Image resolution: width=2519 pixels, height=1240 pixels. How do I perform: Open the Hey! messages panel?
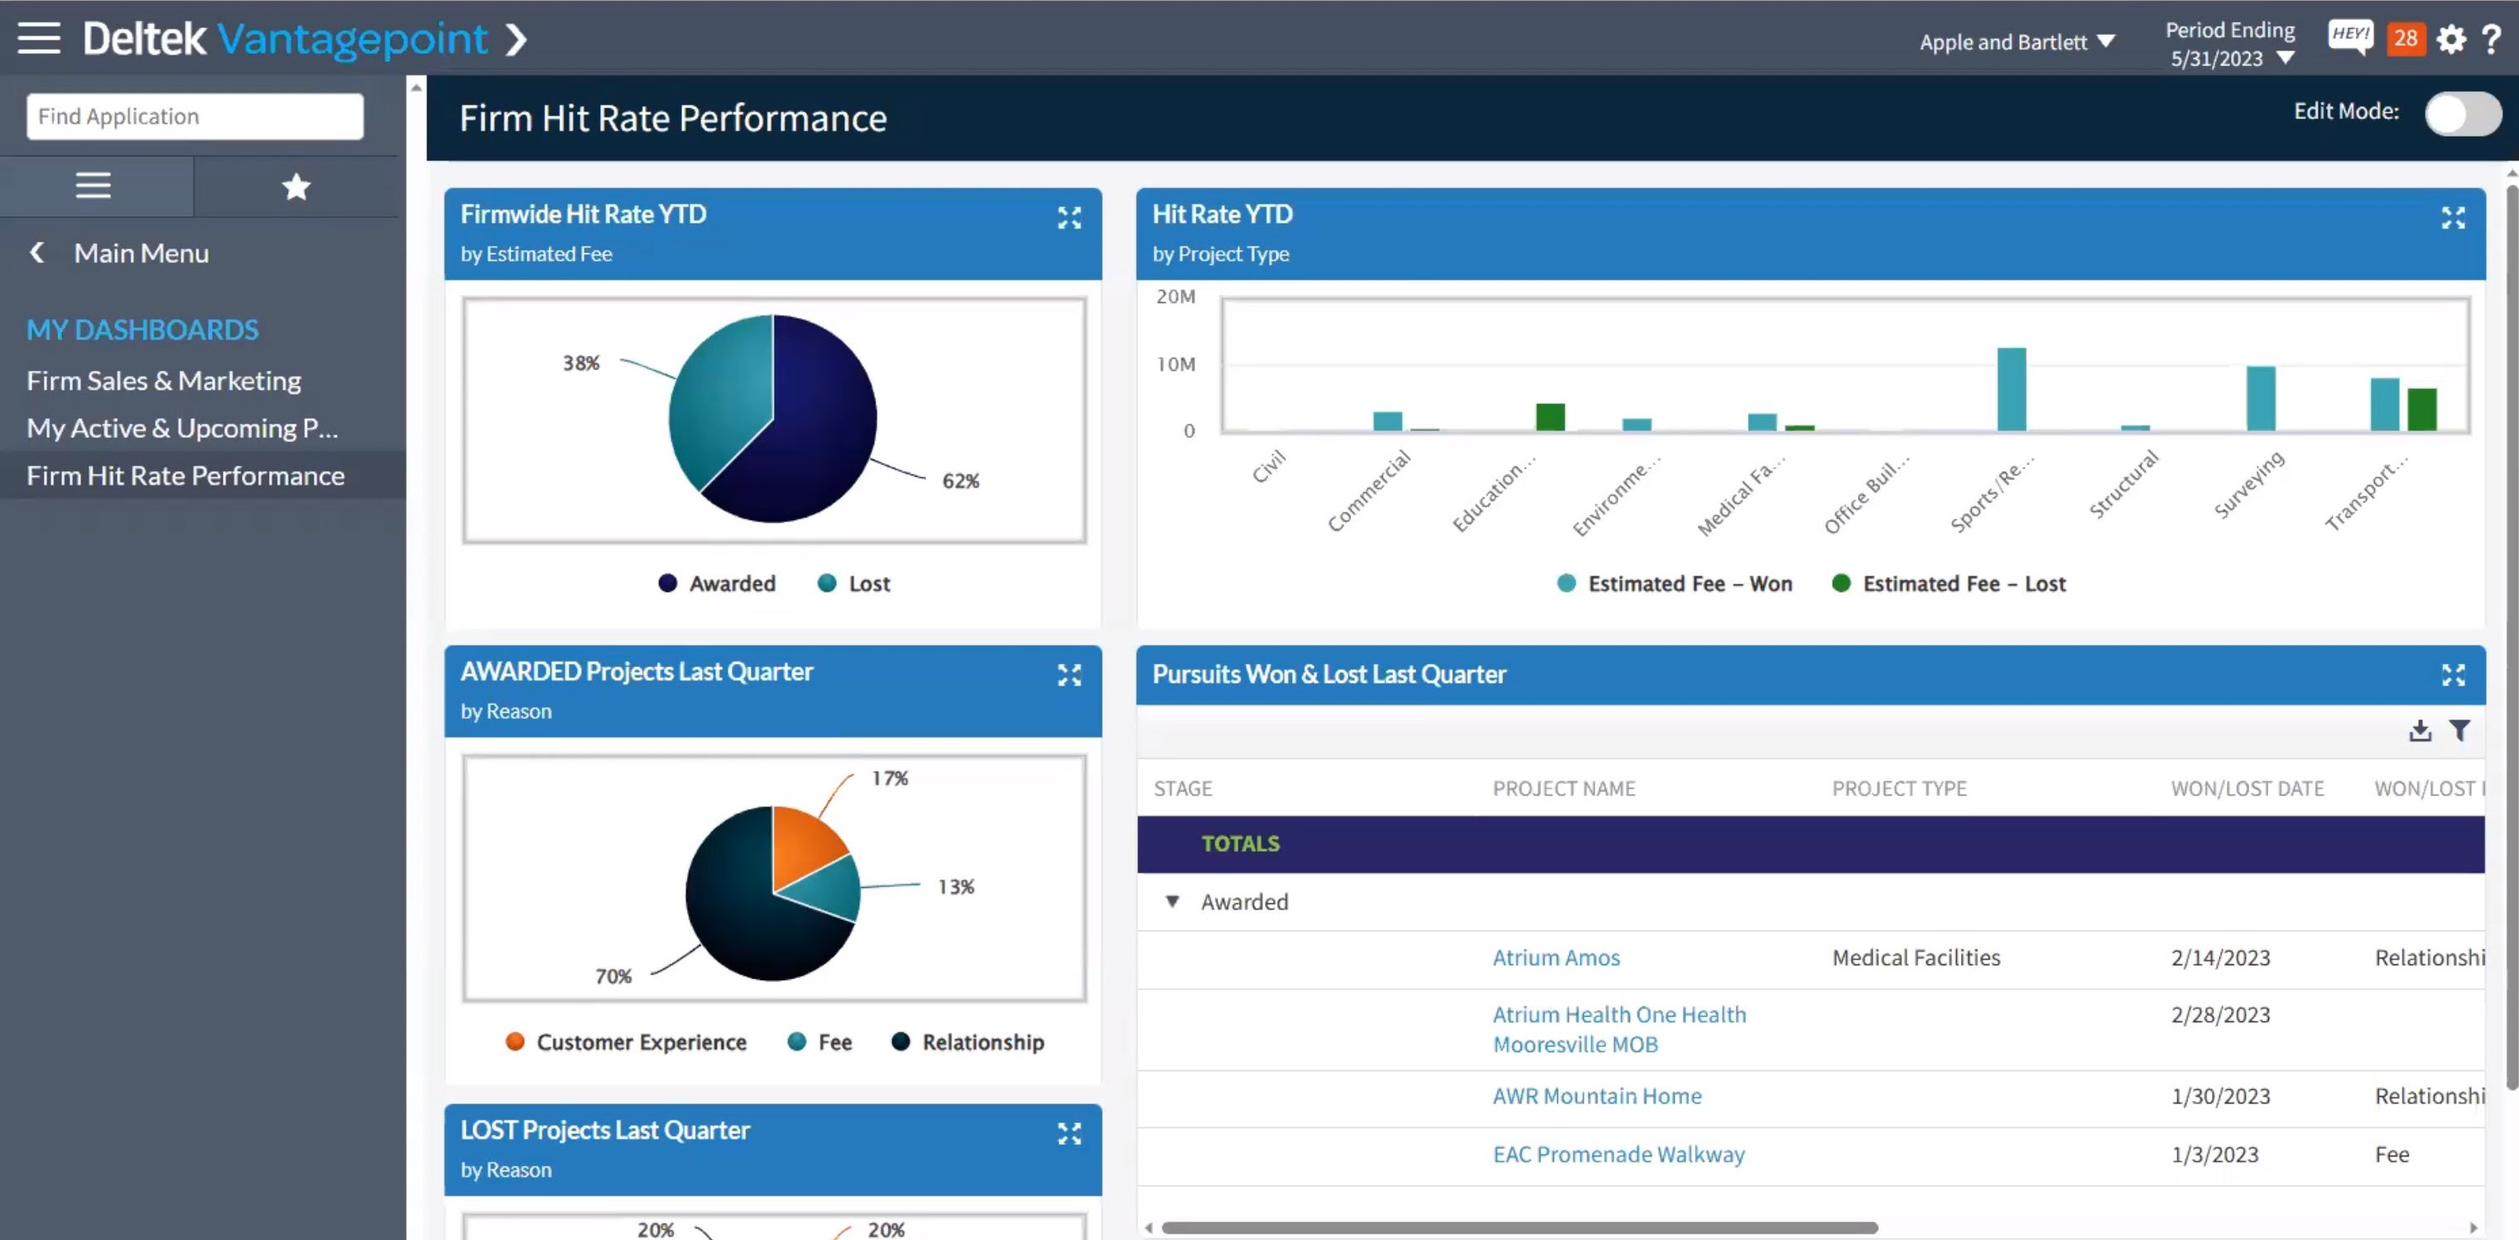2351,38
